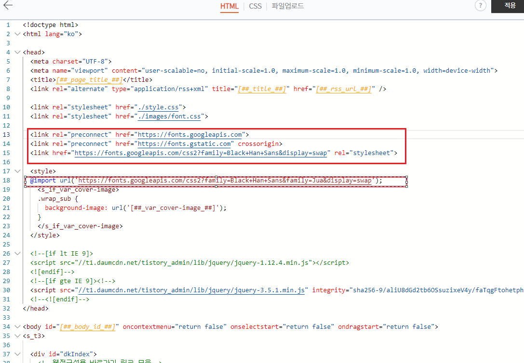The width and height of the screenshot is (524, 363).
Task: Switch to the CSS tab
Action: click(x=255, y=6)
